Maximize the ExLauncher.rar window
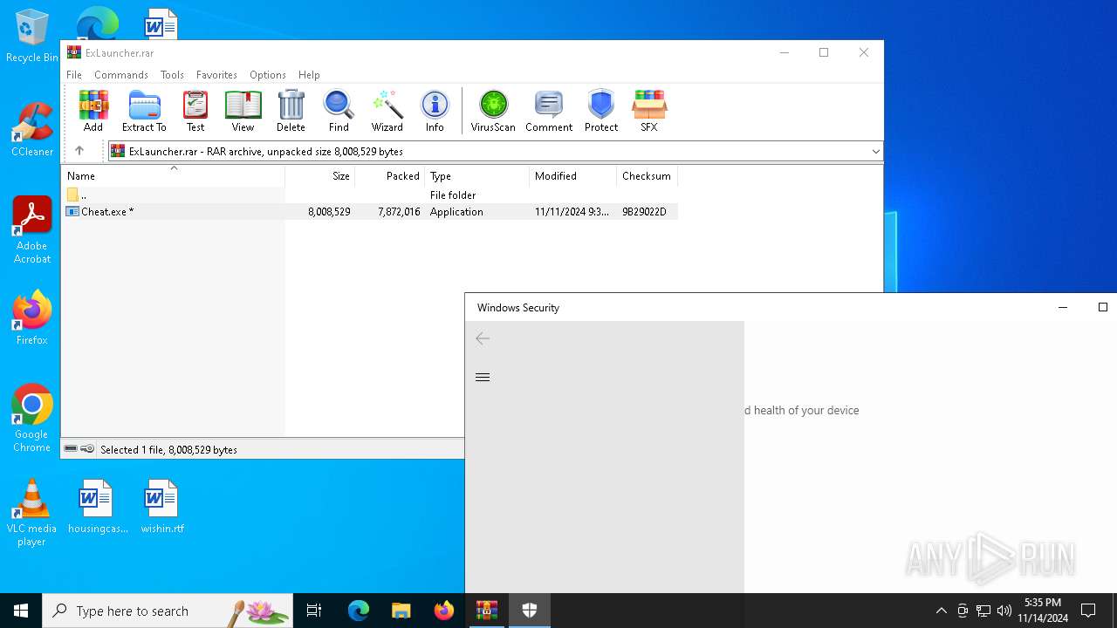The image size is (1117, 628). tap(824, 52)
